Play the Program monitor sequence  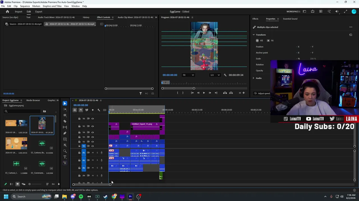tap(204, 93)
